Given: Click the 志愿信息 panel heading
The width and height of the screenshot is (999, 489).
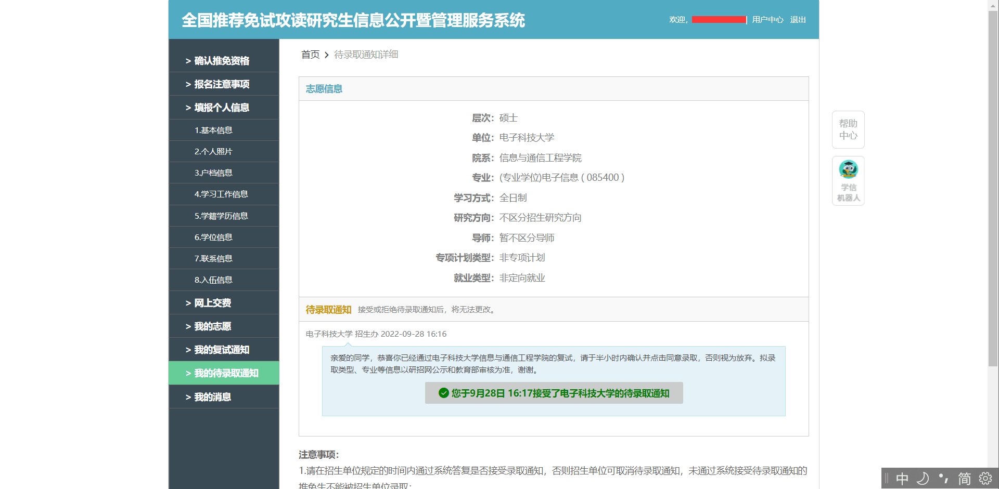Looking at the screenshot, I should pos(324,89).
